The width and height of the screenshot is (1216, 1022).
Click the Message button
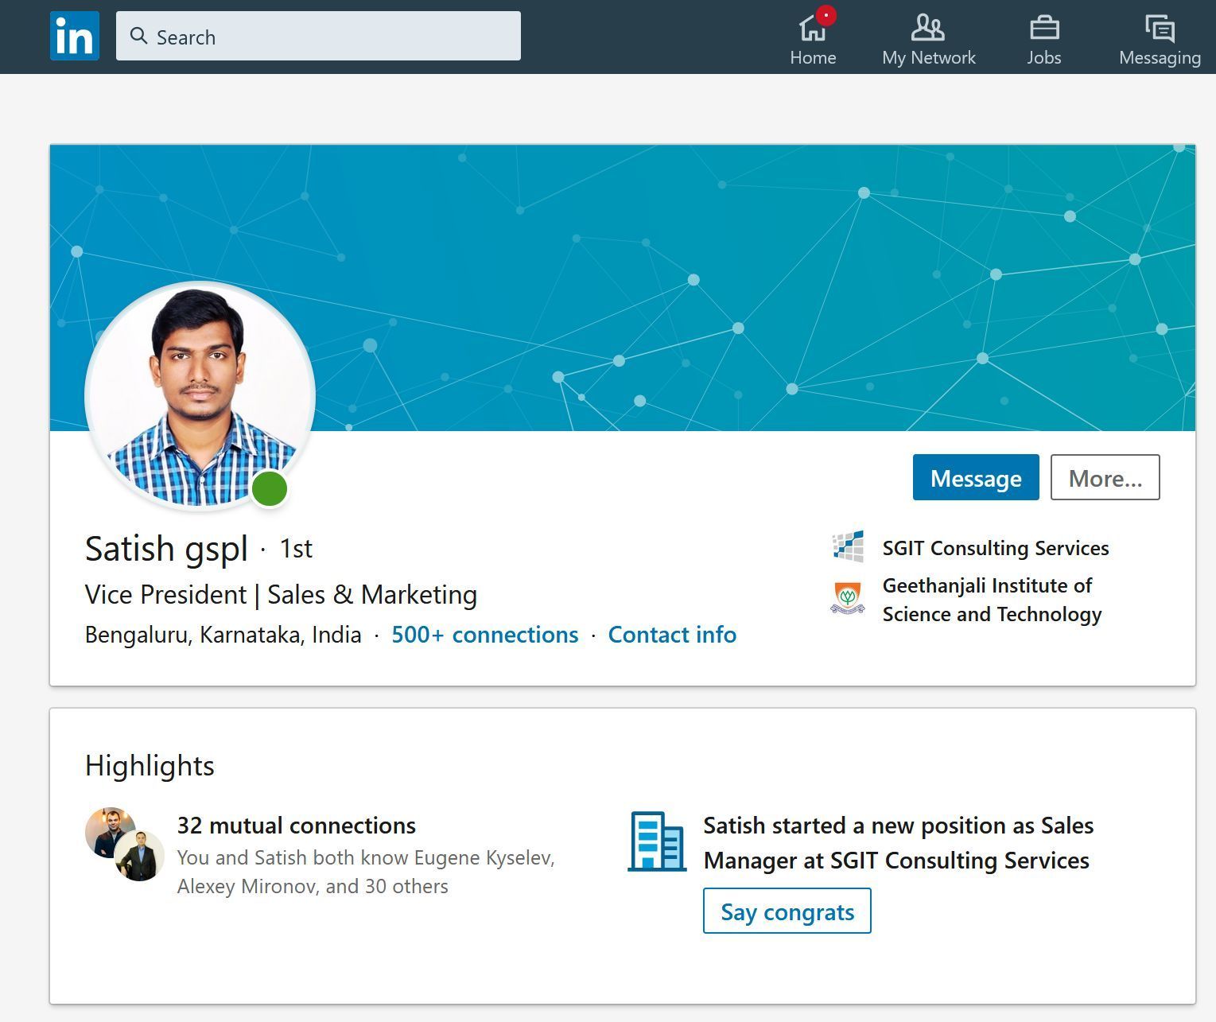click(975, 477)
